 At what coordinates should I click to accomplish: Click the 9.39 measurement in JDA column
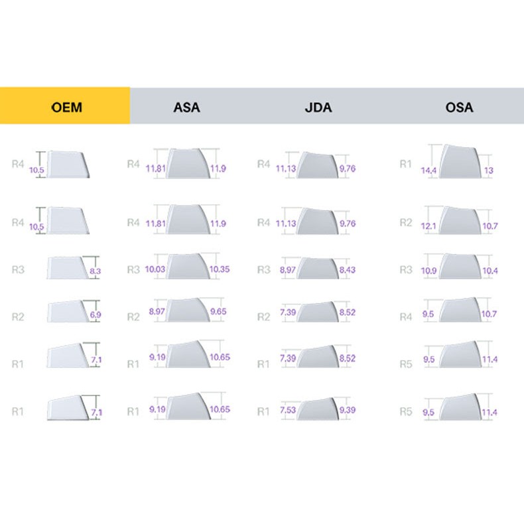click(347, 410)
